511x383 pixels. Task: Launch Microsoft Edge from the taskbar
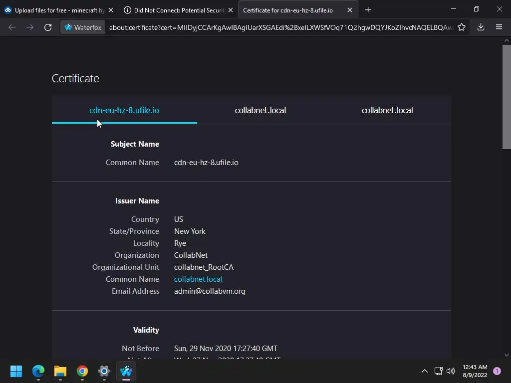tap(38, 371)
